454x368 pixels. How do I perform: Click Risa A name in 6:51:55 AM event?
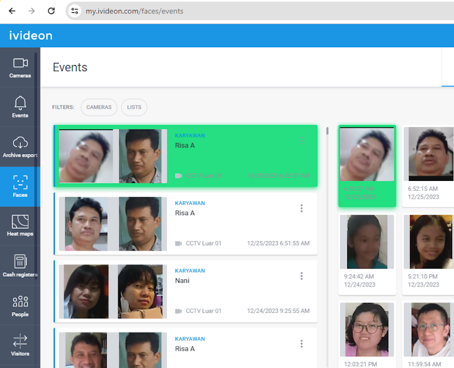pyautogui.click(x=185, y=213)
